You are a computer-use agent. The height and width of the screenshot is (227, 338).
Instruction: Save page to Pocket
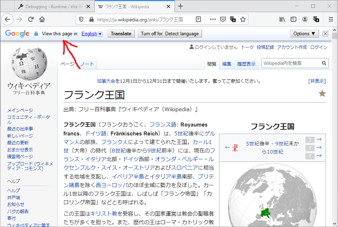tap(223, 20)
